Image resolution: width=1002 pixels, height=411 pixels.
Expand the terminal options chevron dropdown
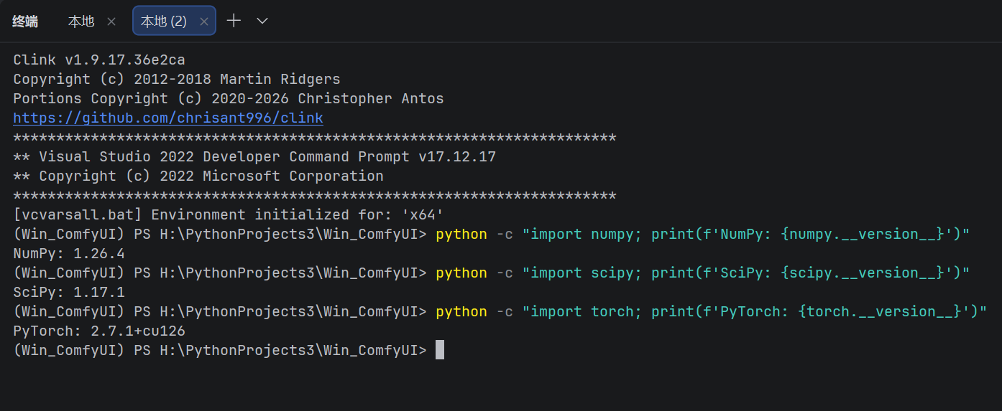click(x=262, y=21)
